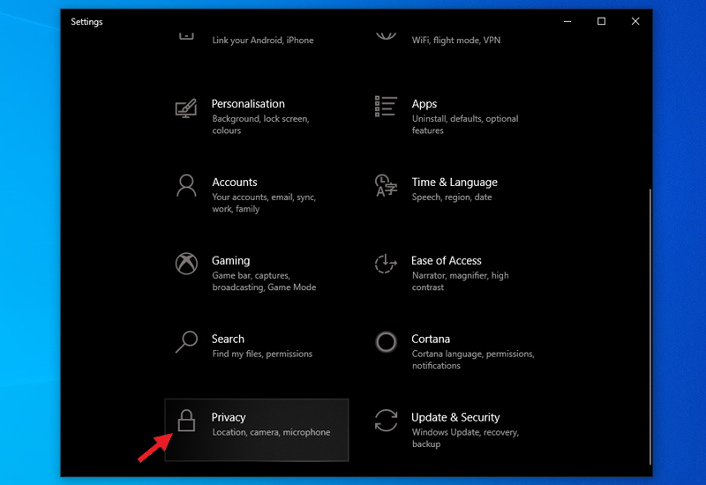
Task: Open Cortana settings heading
Action: coord(431,339)
